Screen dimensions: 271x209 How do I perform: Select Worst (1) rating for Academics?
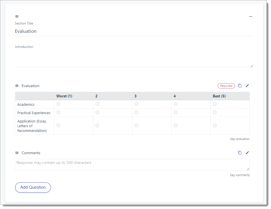click(x=58, y=104)
